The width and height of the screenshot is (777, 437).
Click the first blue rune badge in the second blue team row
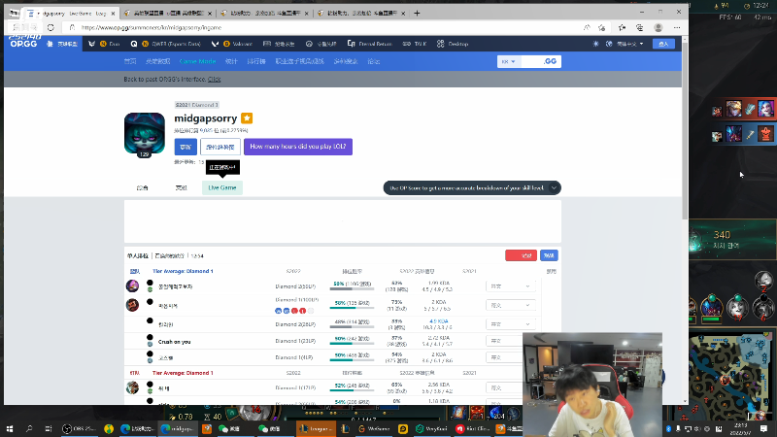(x=278, y=311)
